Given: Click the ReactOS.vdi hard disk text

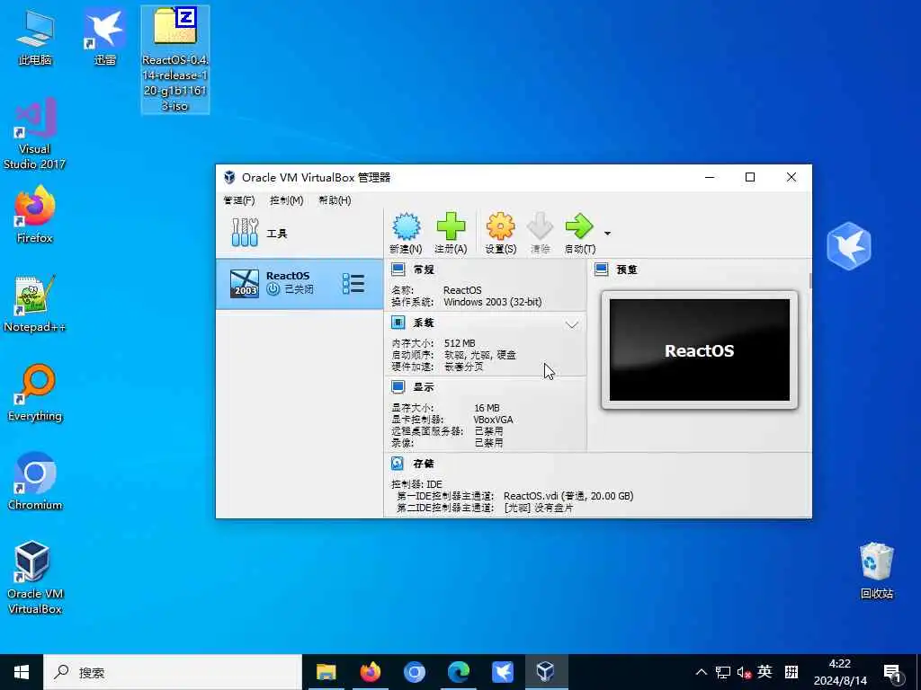Looking at the screenshot, I should pos(568,496).
